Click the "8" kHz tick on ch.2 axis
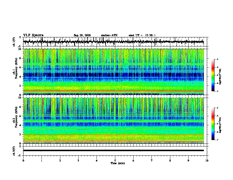 point(21,107)
